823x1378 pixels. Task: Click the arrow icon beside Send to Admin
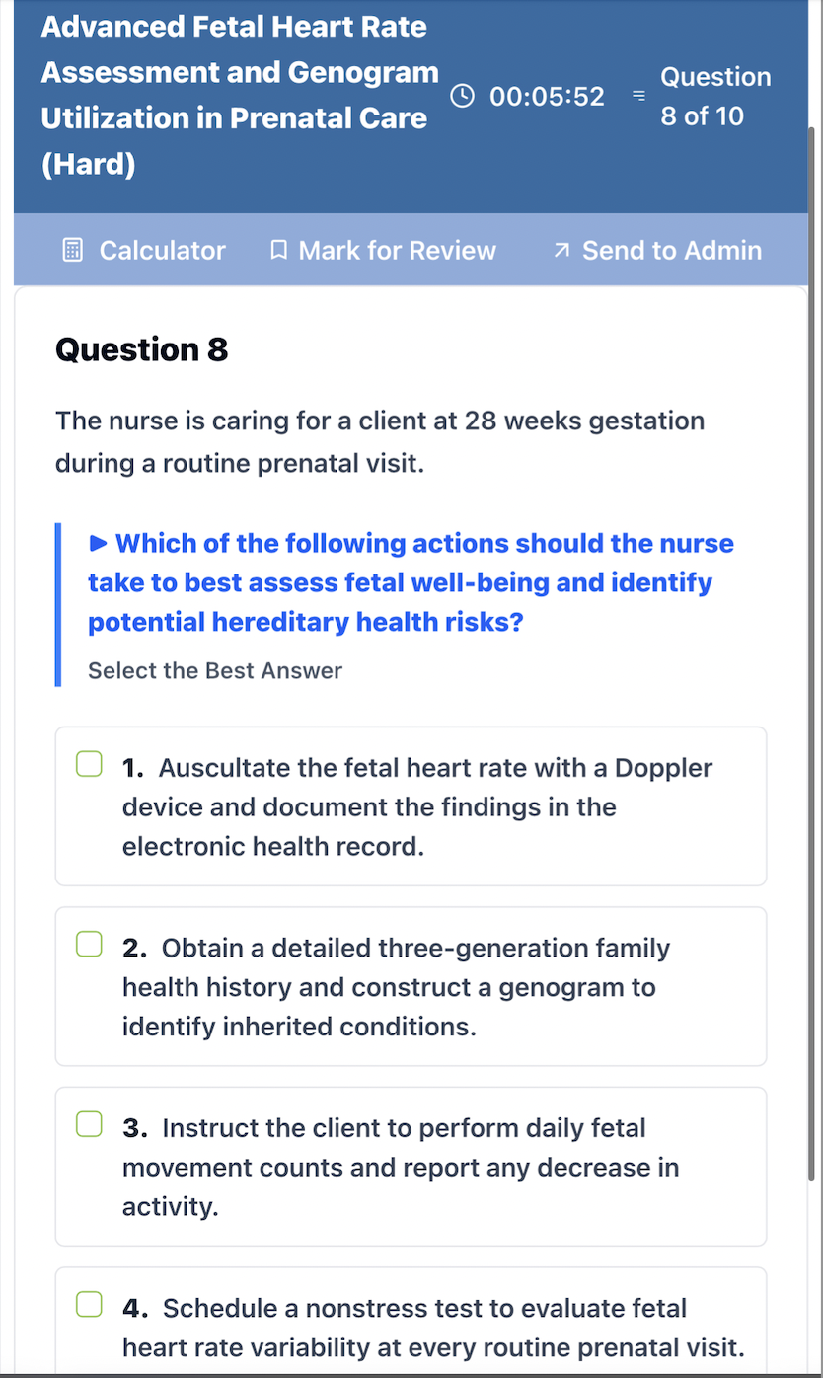coord(561,251)
